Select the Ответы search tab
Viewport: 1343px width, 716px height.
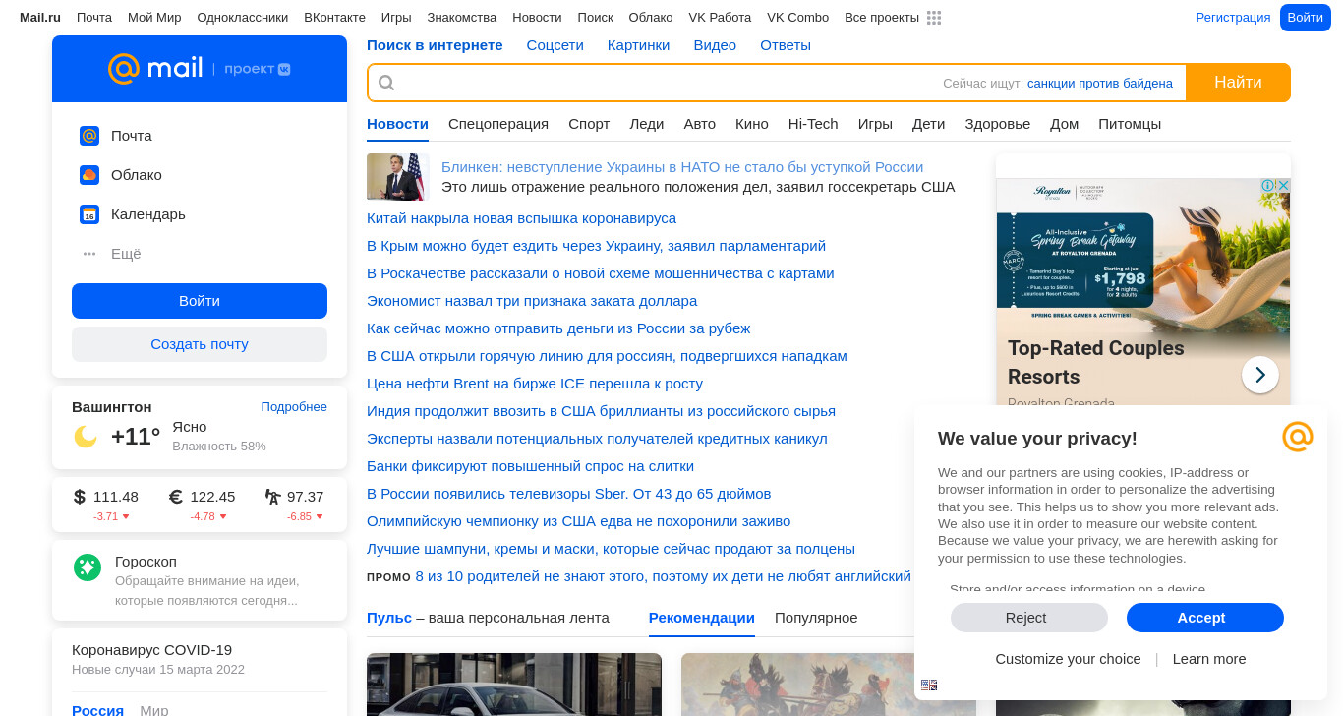[786, 45]
